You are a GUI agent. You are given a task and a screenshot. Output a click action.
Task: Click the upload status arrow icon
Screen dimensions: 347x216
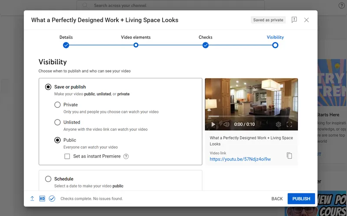pos(32,199)
